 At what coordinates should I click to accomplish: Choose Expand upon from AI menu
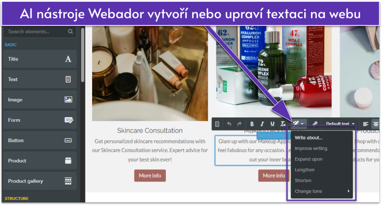tap(322, 159)
